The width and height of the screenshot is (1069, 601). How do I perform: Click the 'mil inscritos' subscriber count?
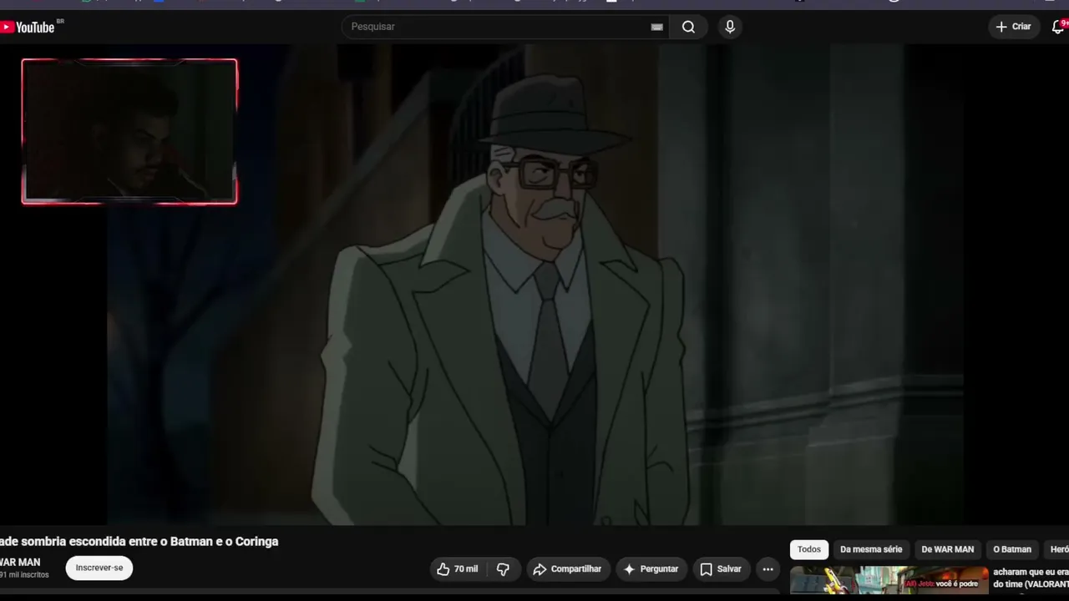(24, 575)
